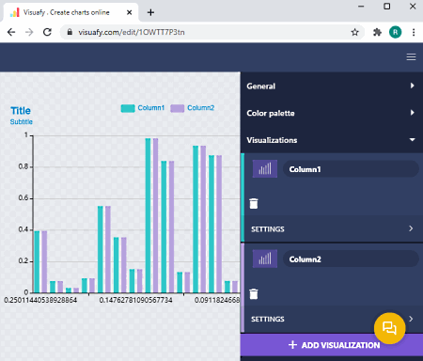This screenshot has height=361, width=423.
Task: Delete the Column2 visualization with trash icon
Action: (x=254, y=293)
